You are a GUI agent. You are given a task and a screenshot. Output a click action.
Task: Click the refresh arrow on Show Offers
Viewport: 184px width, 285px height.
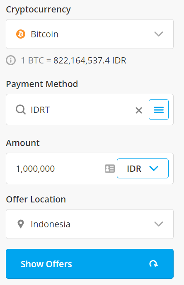coord(154,264)
